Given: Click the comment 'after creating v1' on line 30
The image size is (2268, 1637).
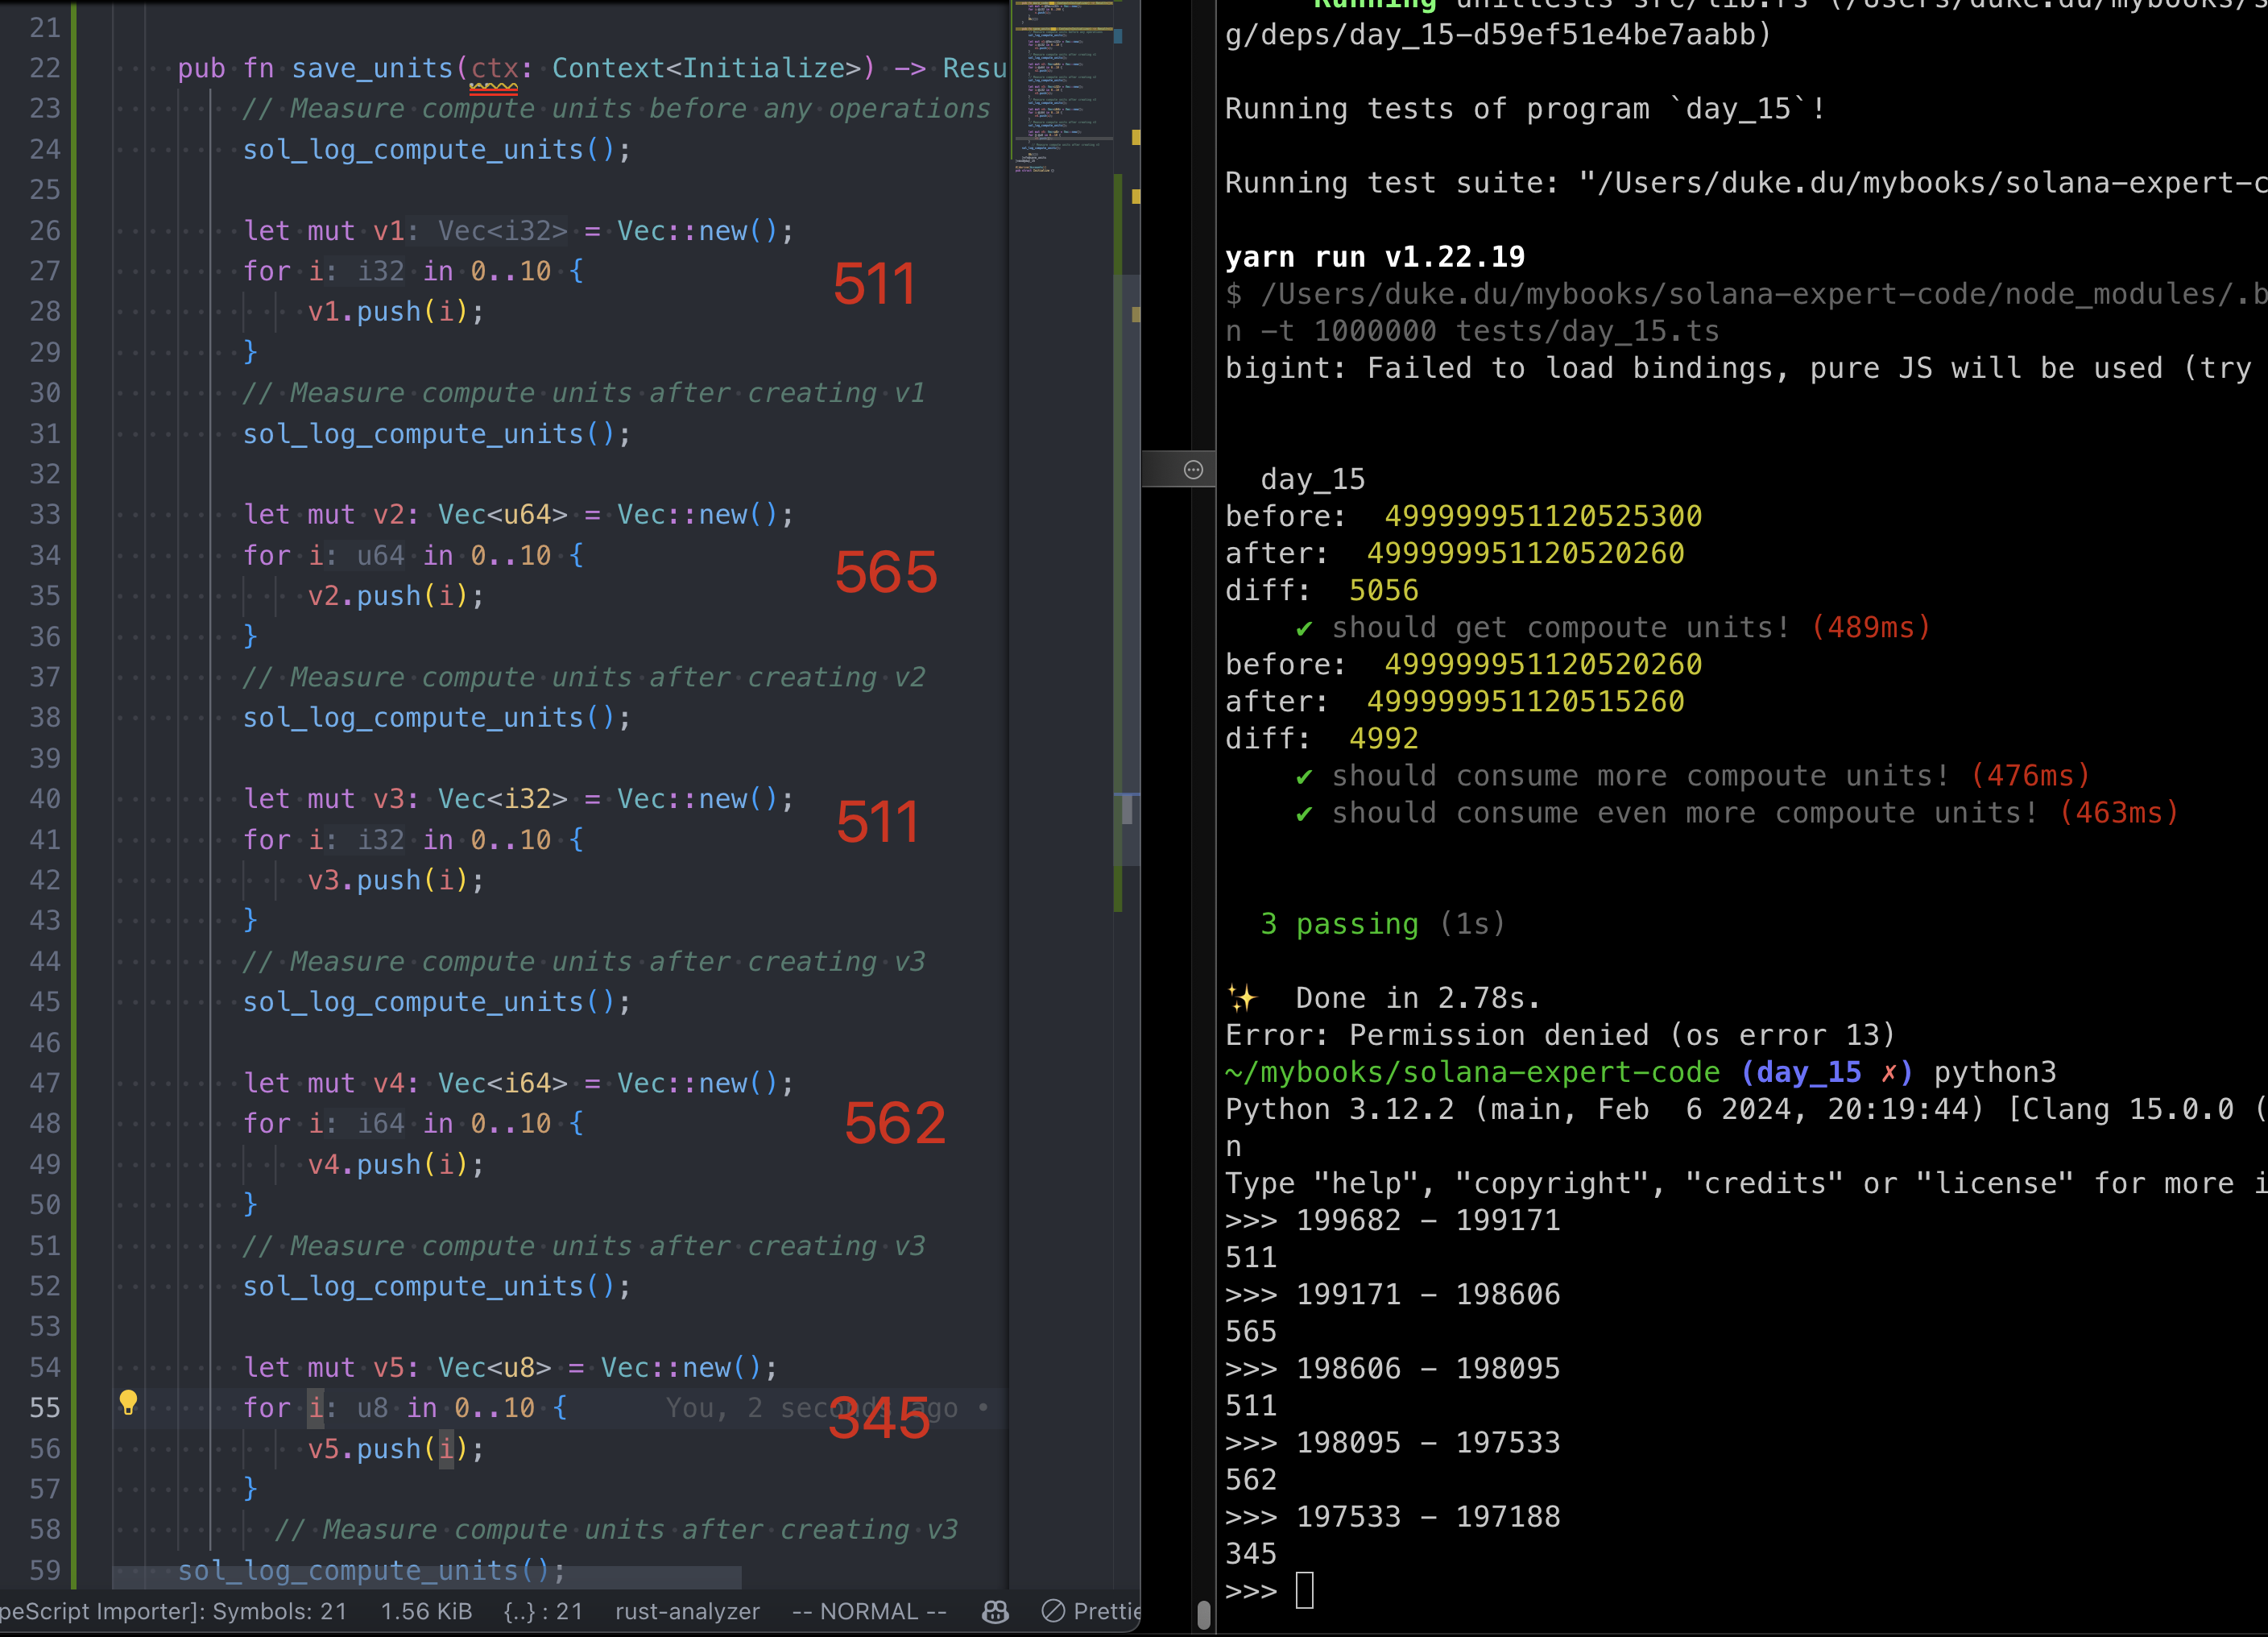Looking at the screenshot, I should (787, 393).
